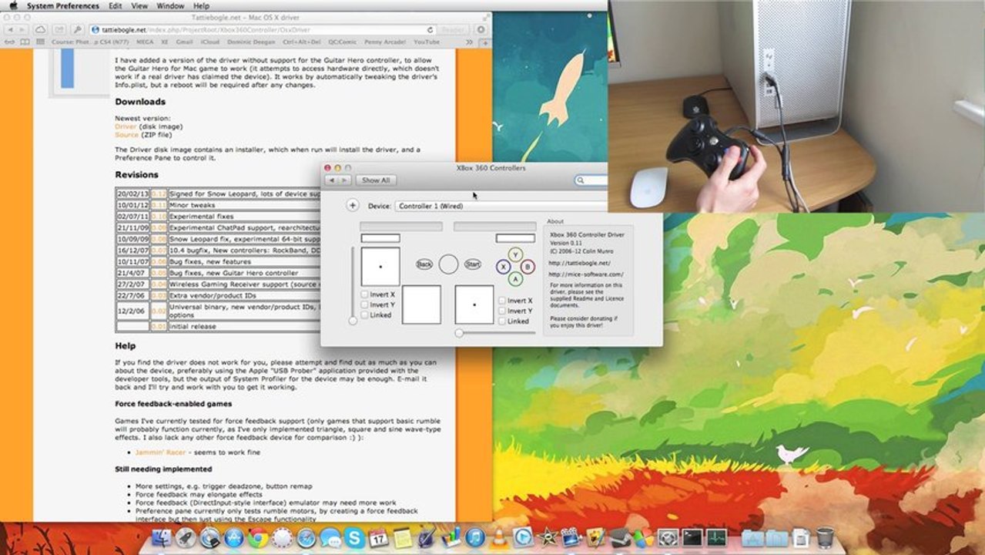Viewport: 985px width, 555px height.
Task: Open Messages chat bubble in Dock
Action: coord(330,537)
